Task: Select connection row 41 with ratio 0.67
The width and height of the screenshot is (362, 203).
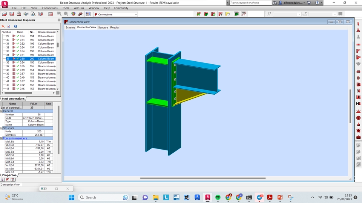Action: pyautogui.click(x=30, y=81)
